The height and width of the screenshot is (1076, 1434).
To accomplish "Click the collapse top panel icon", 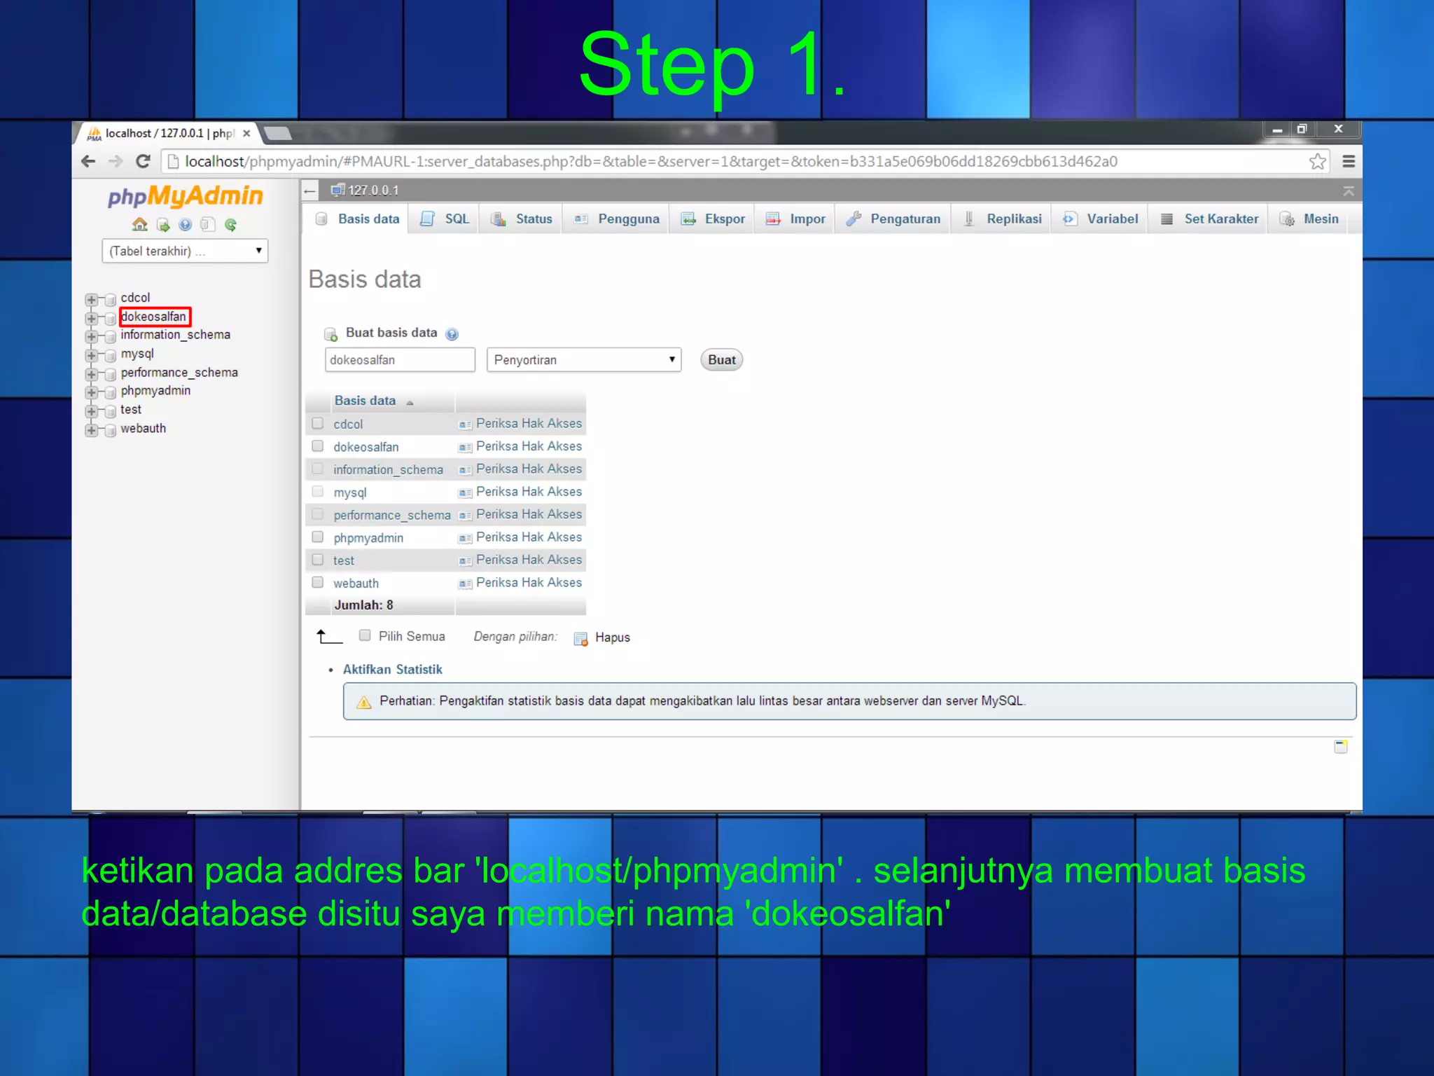I will [1349, 191].
